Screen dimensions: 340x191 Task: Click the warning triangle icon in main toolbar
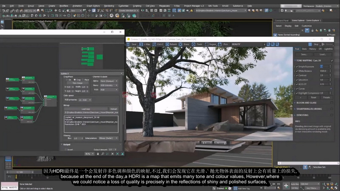[191, 11]
